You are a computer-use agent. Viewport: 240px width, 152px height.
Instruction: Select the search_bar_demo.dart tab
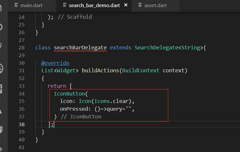[94, 5]
